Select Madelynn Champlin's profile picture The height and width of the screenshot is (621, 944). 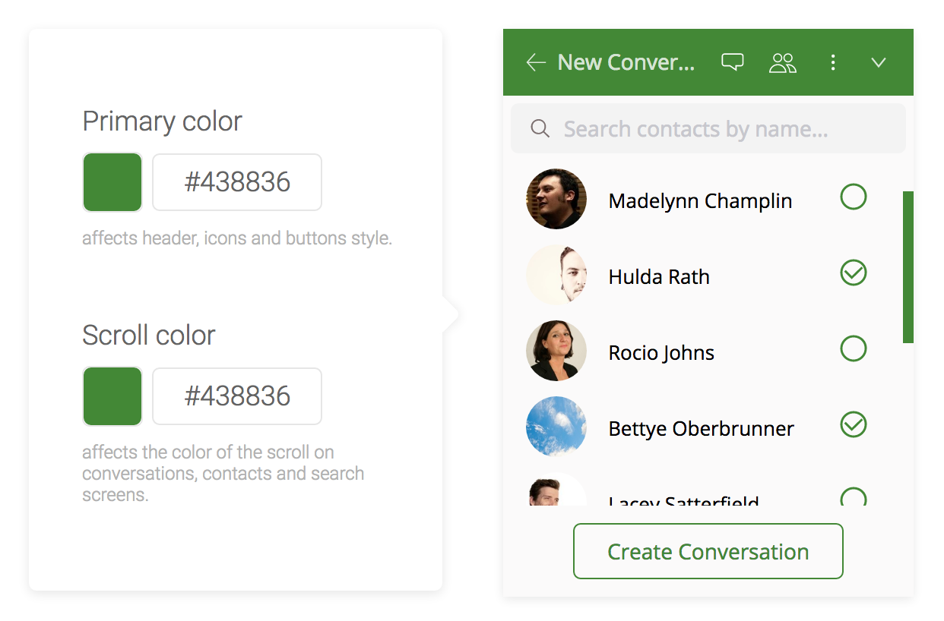[556, 199]
